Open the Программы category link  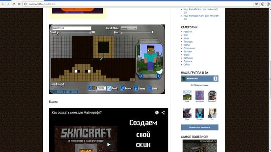(189, 48)
